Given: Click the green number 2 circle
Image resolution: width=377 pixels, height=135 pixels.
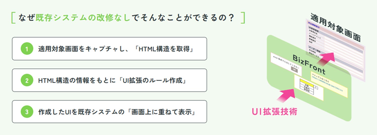Looking at the screenshot, I should pyautogui.click(x=27, y=80).
